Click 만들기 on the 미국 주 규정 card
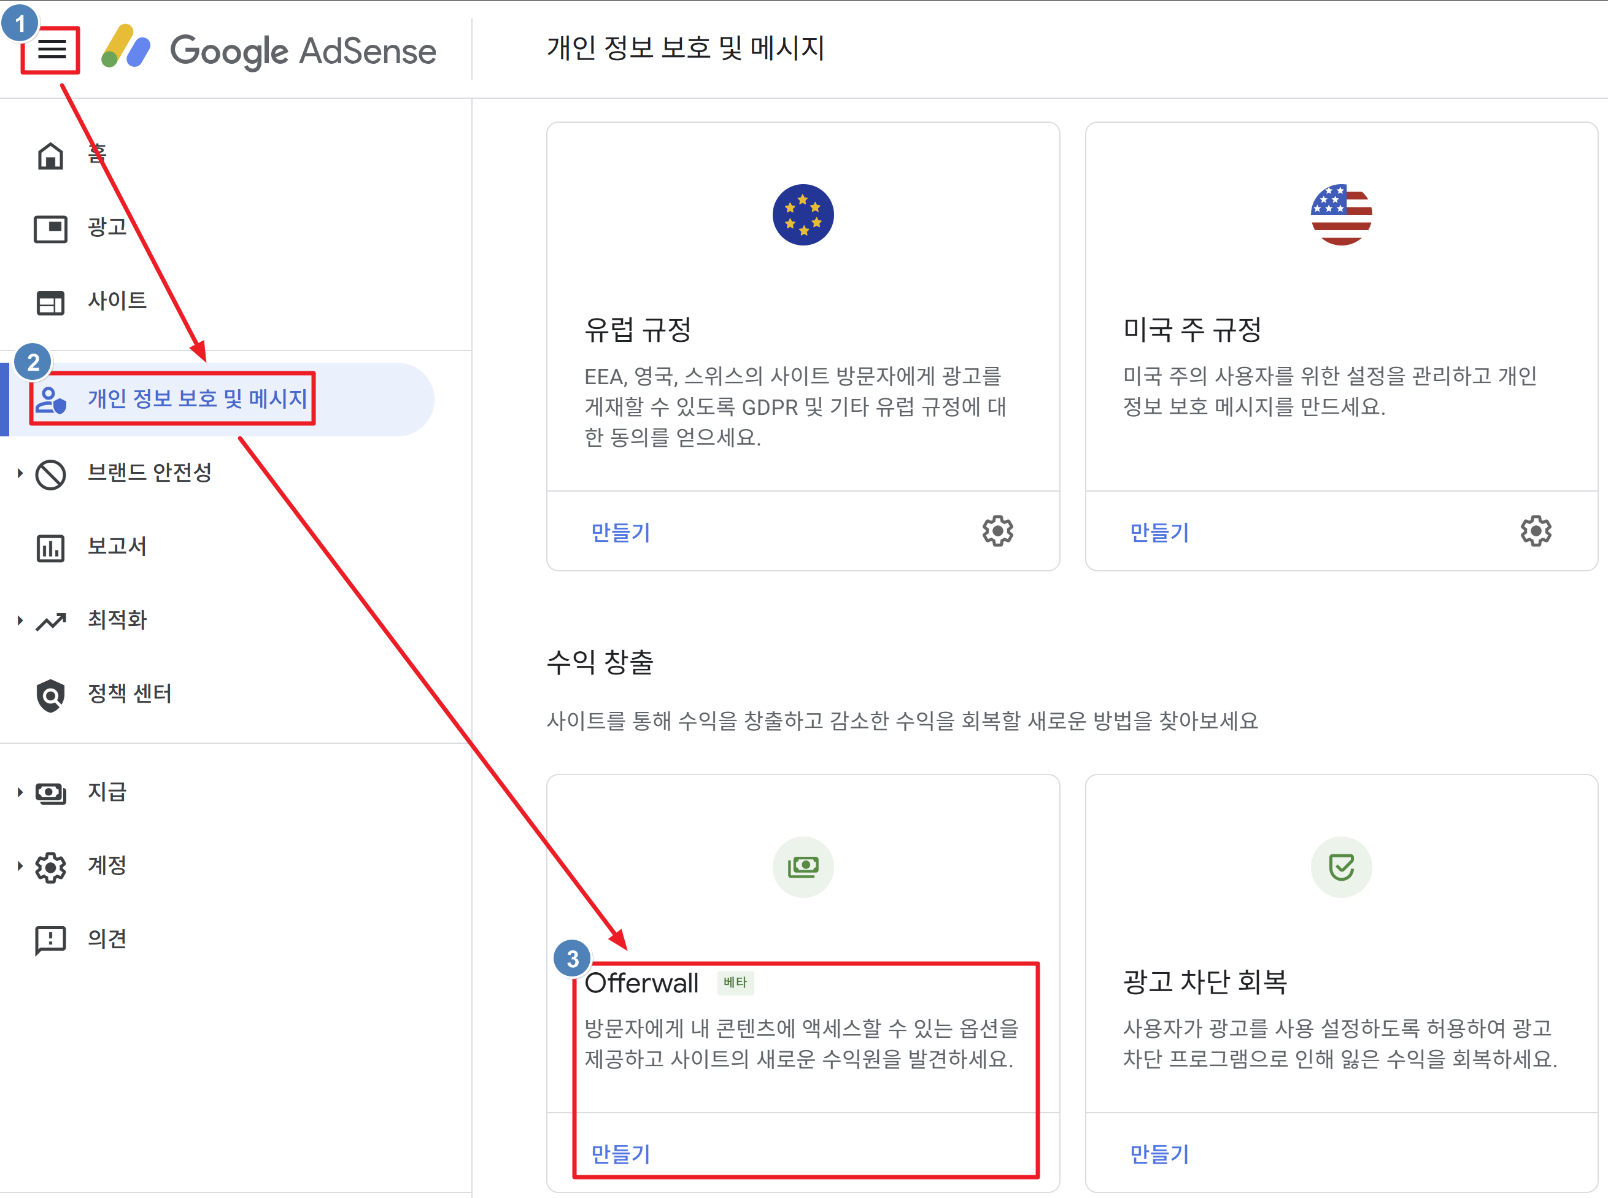The width and height of the screenshot is (1608, 1198). [1159, 532]
